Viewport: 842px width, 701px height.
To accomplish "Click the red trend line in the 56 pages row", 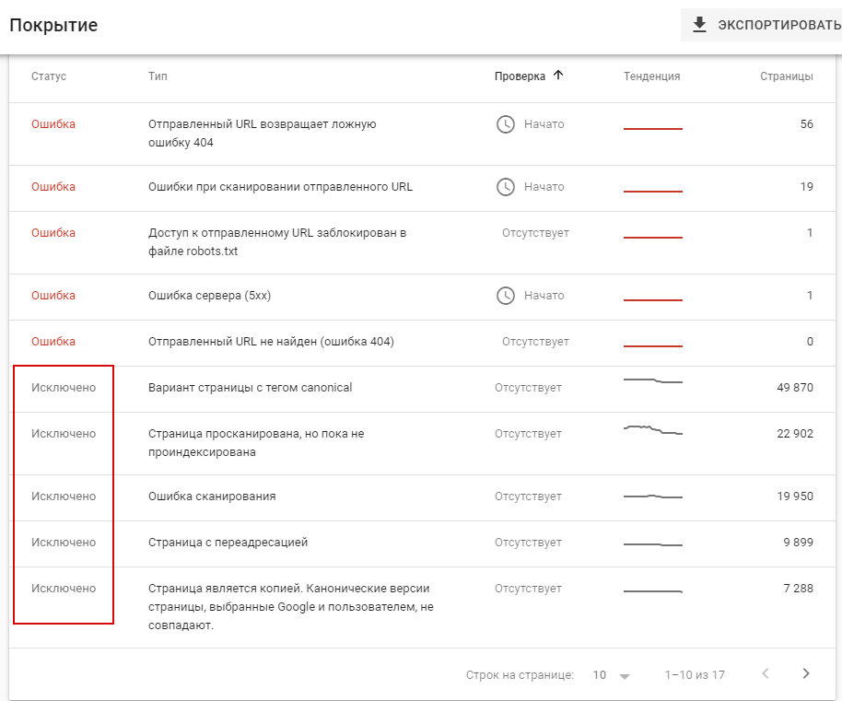I will [652, 129].
